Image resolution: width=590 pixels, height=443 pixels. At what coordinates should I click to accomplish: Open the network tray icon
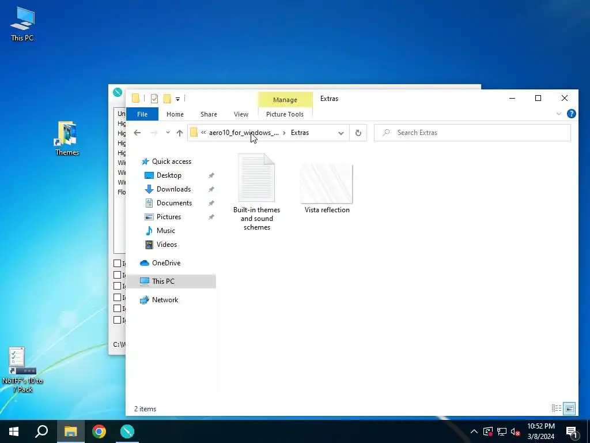click(502, 431)
